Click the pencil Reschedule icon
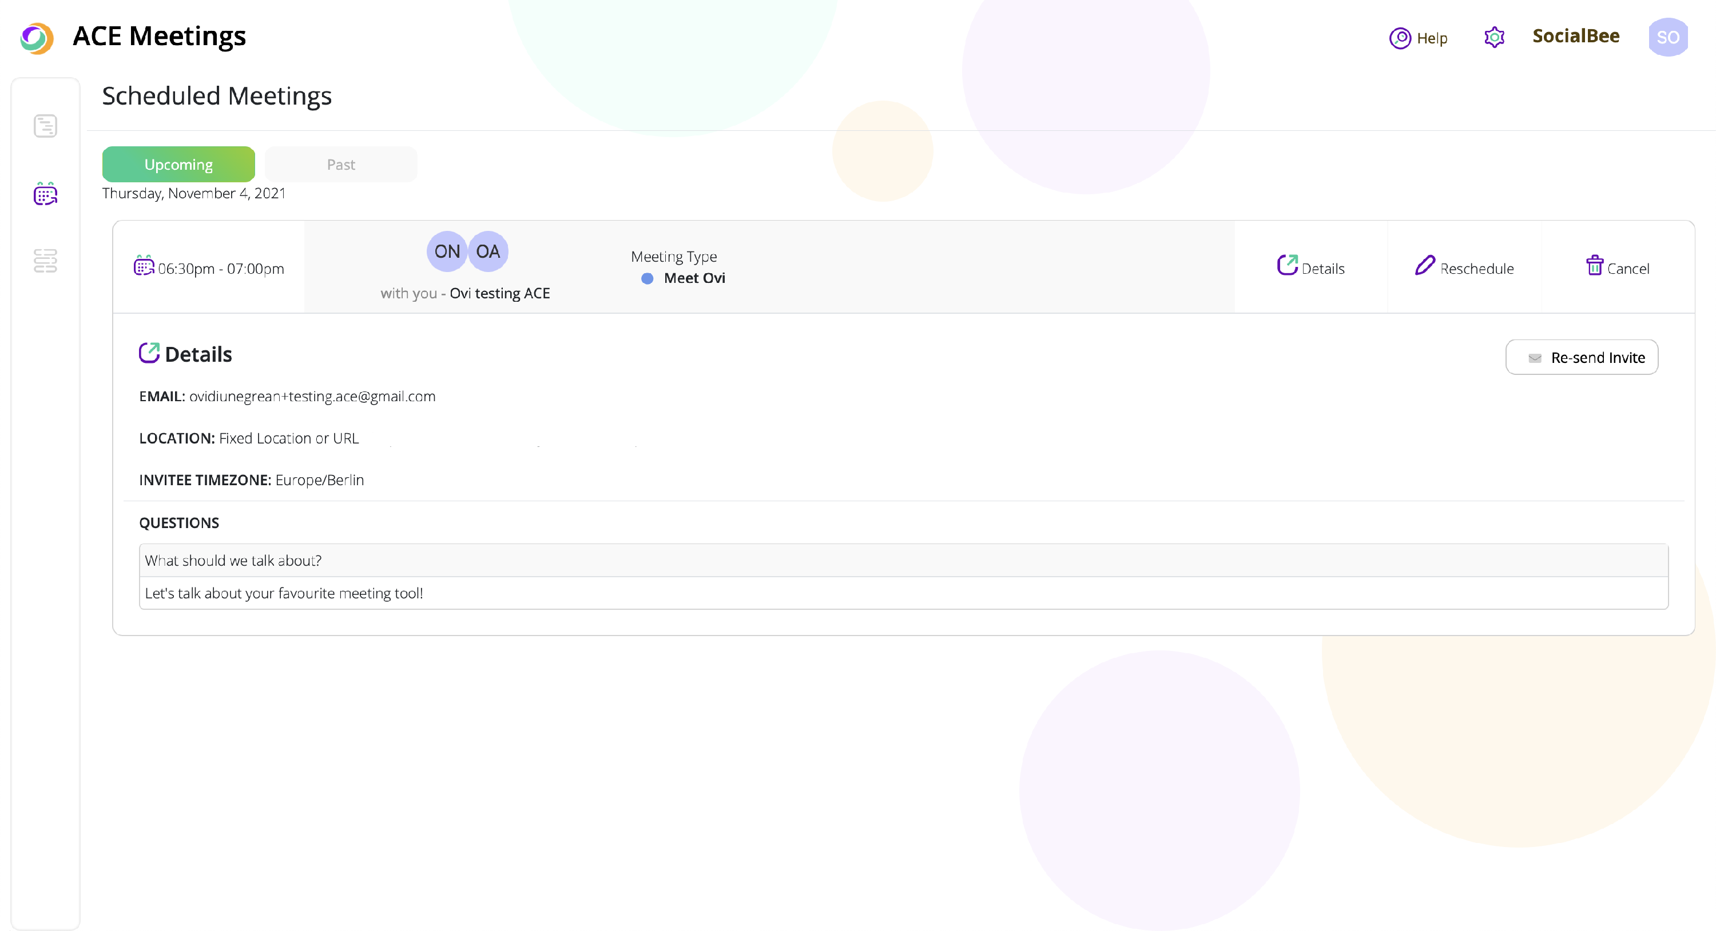Screen dimensions: 1716x931 [x=1424, y=266]
